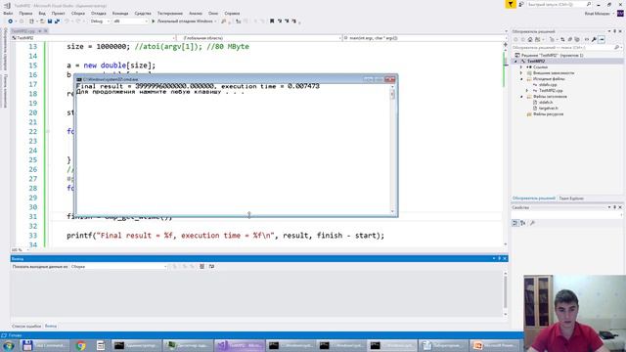626x352 pixels.
Task: Toggle the Preview Selected Items icon
Action: click(x=602, y=39)
